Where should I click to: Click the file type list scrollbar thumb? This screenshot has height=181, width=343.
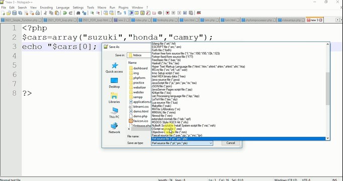coord(328,88)
